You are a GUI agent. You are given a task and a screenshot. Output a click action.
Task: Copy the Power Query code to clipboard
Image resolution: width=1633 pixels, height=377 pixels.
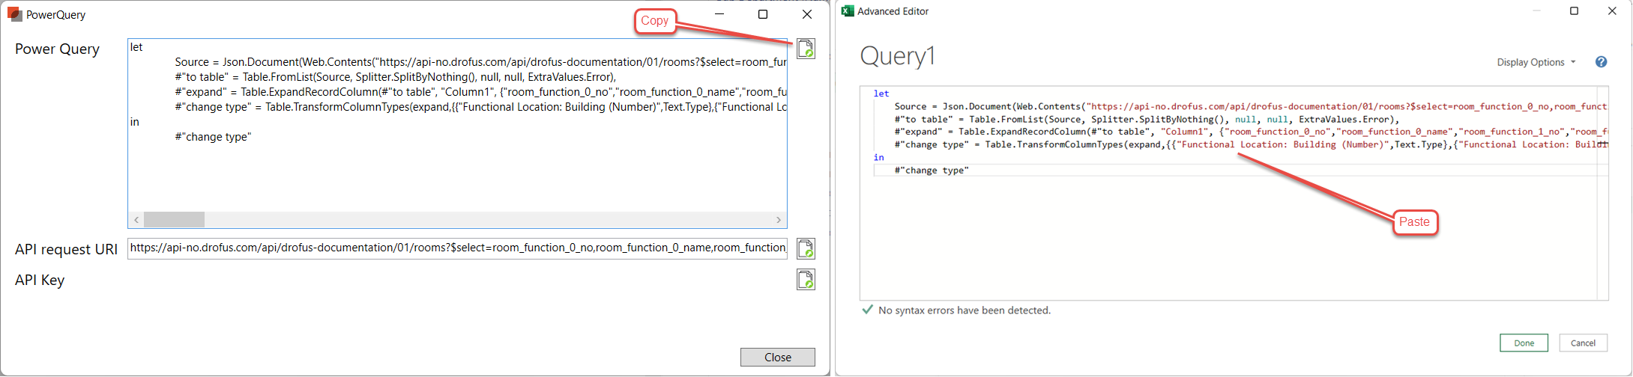(x=806, y=49)
